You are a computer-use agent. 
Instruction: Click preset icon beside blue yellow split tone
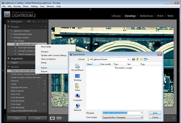[x=15, y=44]
